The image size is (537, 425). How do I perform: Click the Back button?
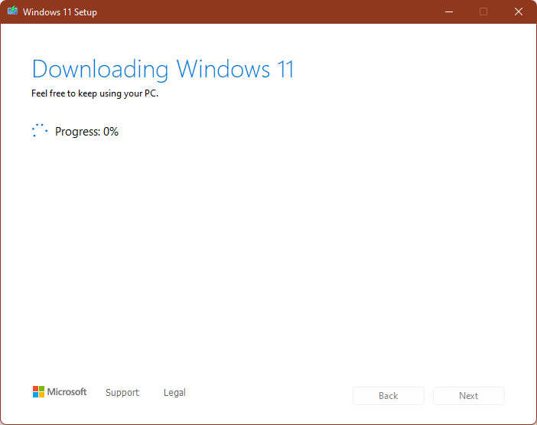(389, 396)
